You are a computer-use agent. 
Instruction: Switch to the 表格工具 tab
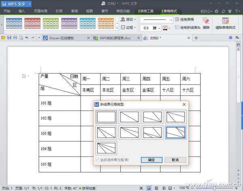pyautogui.click(x=146, y=11)
